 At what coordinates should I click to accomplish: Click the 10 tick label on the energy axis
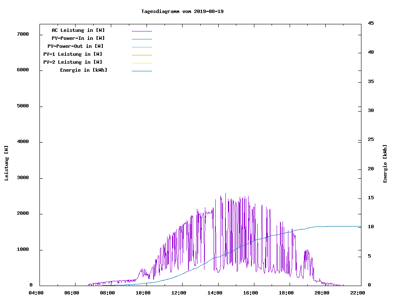[x=371, y=227]
